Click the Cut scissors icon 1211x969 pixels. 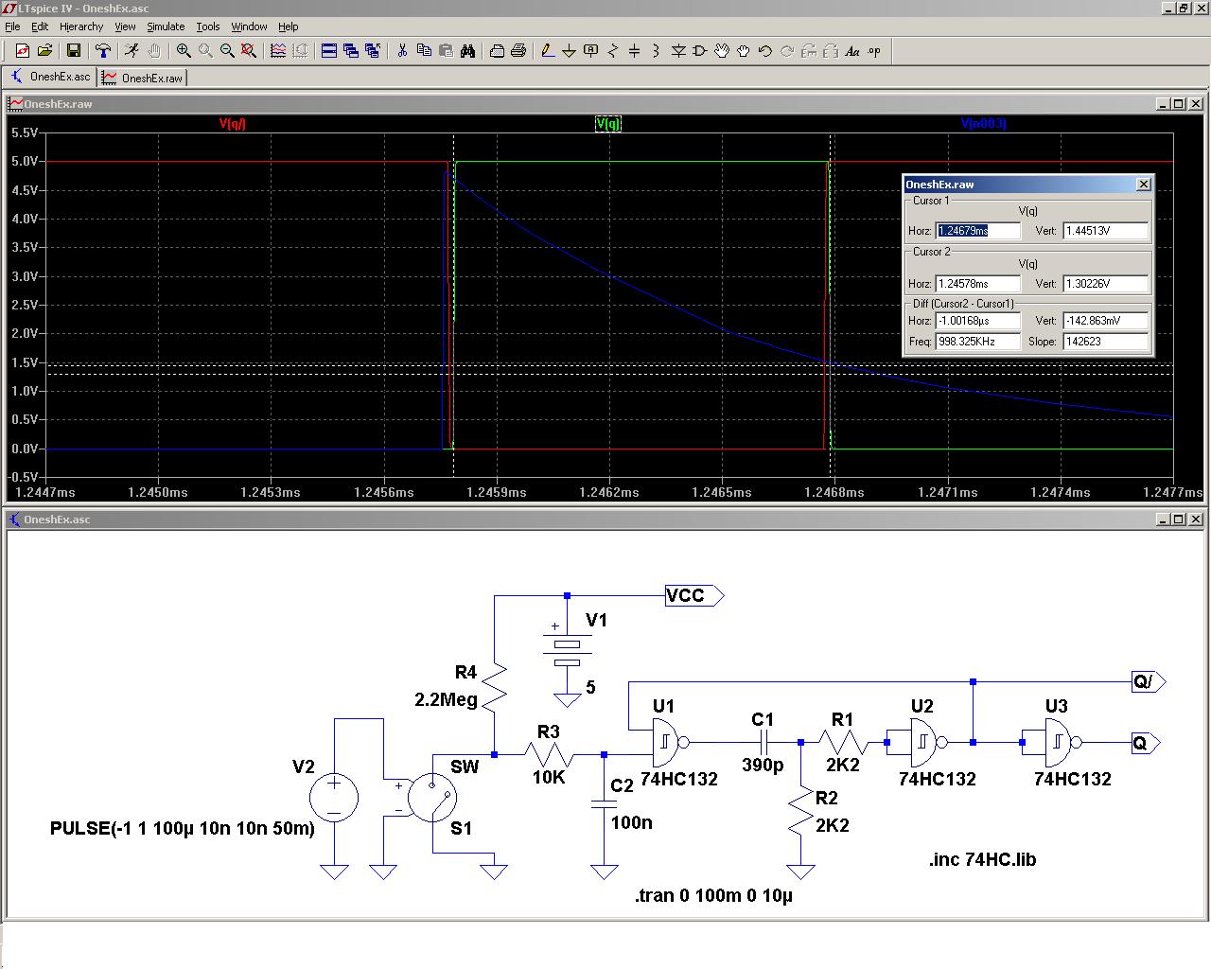pos(402,51)
